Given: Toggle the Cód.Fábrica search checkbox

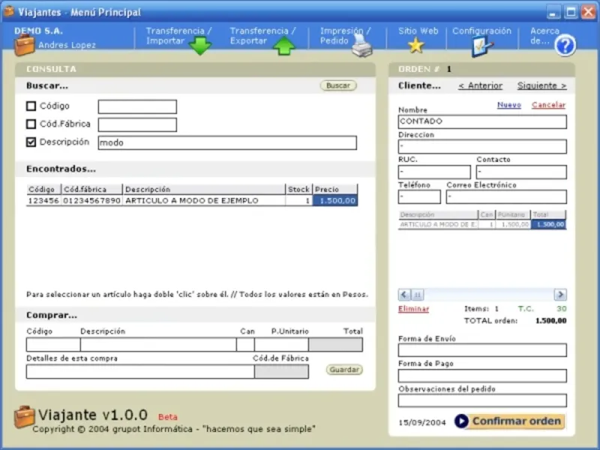Looking at the screenshot, I should pos(31,124).
